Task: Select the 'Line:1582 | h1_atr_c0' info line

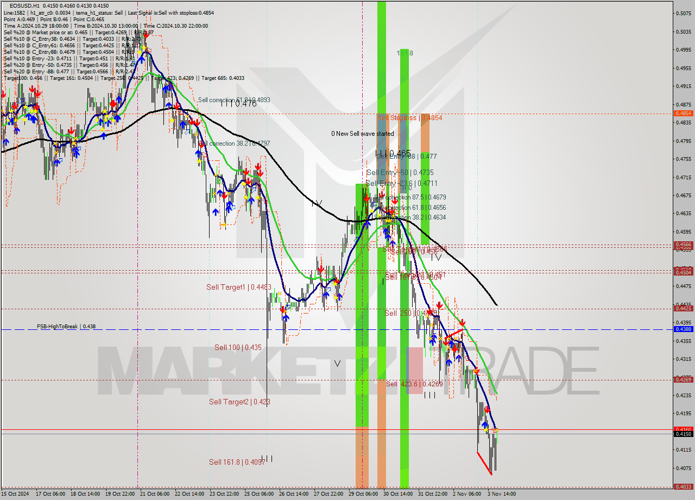Action: tap(109, 12)
